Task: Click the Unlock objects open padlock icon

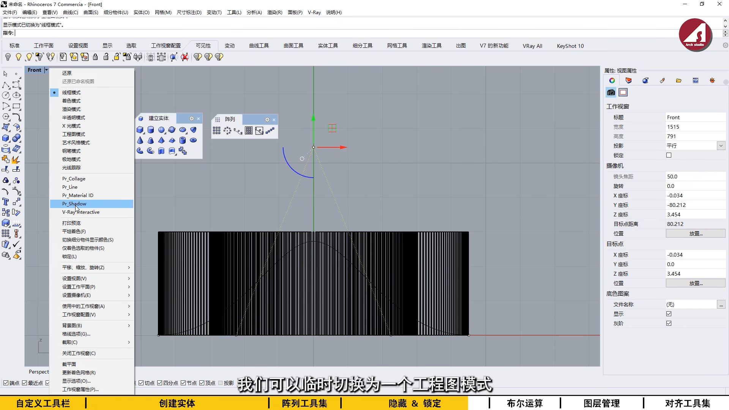Action: point(106,57)
